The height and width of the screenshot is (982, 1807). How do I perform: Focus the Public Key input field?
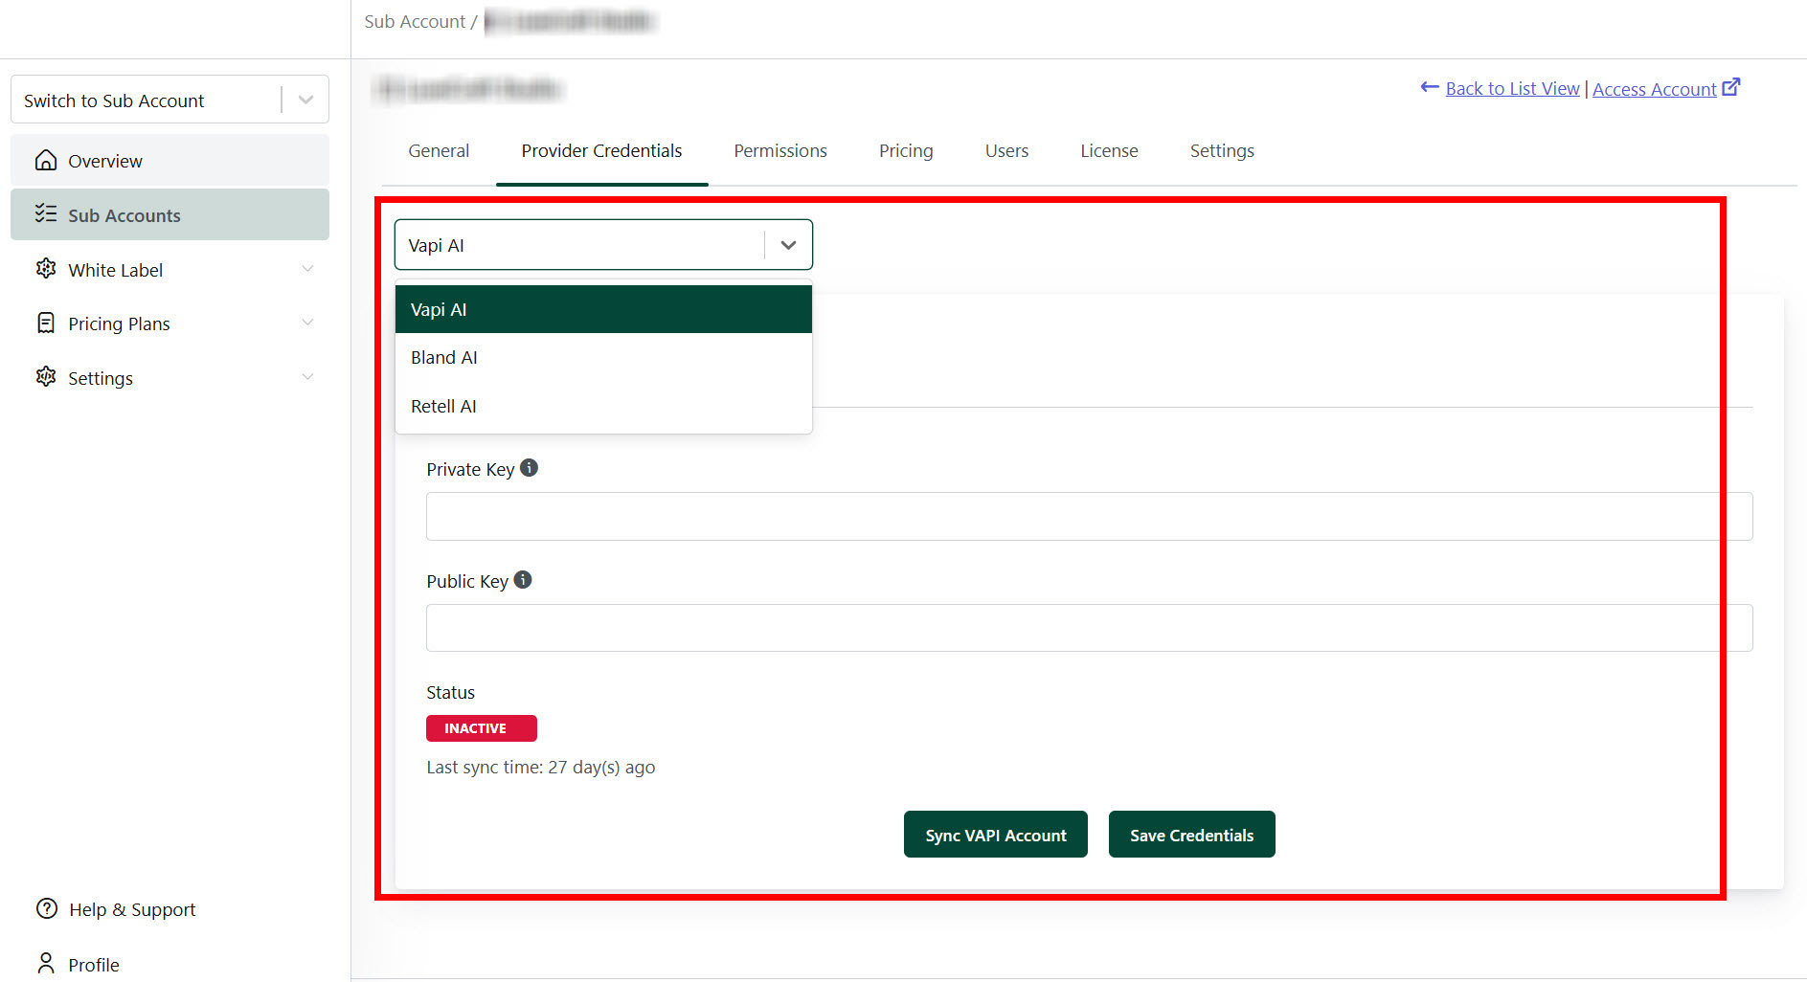(x=1089, y=628)
